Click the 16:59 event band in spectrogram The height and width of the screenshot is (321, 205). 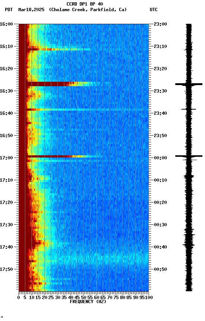(x=65, y=156)
